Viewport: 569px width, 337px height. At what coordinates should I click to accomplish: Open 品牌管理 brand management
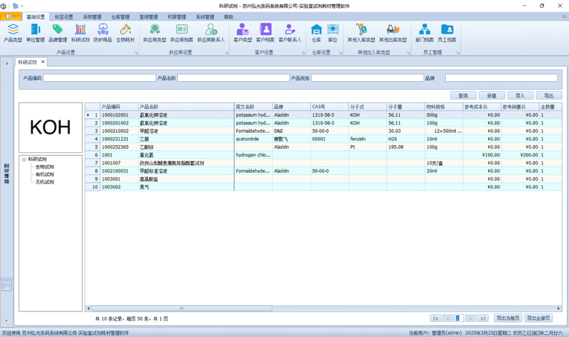(58, 33)
